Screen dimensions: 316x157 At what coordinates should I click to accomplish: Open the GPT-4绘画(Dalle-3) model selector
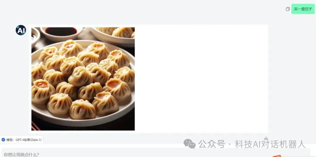(x=28, y=140)
